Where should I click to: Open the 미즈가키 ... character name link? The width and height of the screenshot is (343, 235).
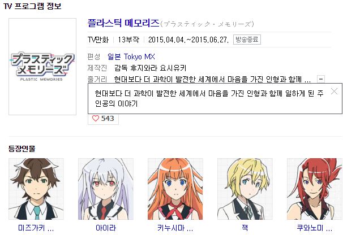(x=36, y=228)
